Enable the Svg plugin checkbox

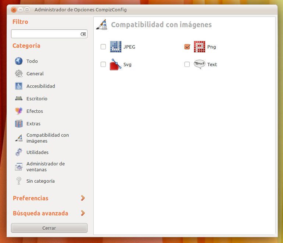pos(103,64)
